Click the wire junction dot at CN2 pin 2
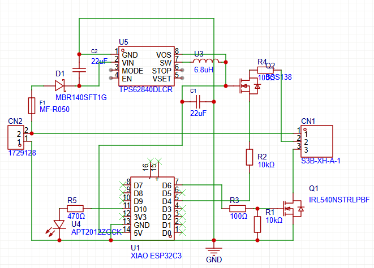Image resolution: width=374 pixels, height=268 pixels. tap(32, 133)
